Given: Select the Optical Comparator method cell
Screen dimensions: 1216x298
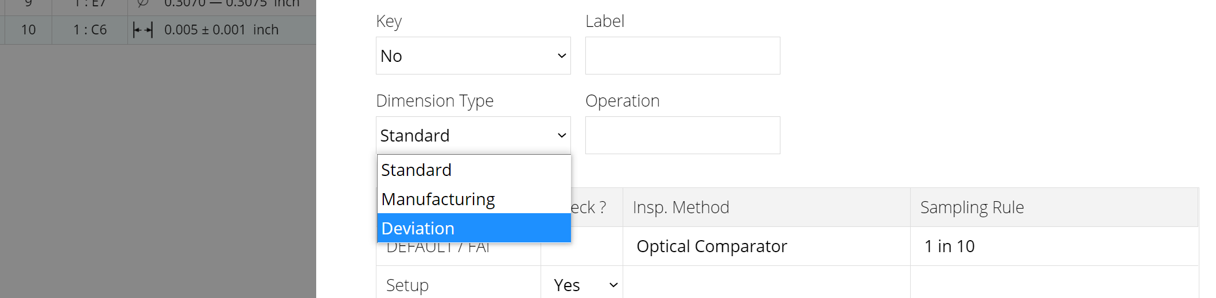Looking at the screenshot, I should [712, 246].
